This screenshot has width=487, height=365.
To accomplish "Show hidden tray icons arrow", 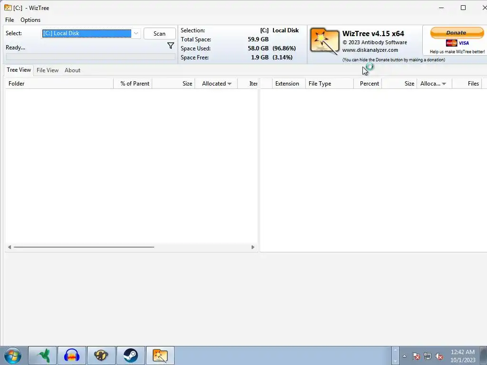I will 404,356.
